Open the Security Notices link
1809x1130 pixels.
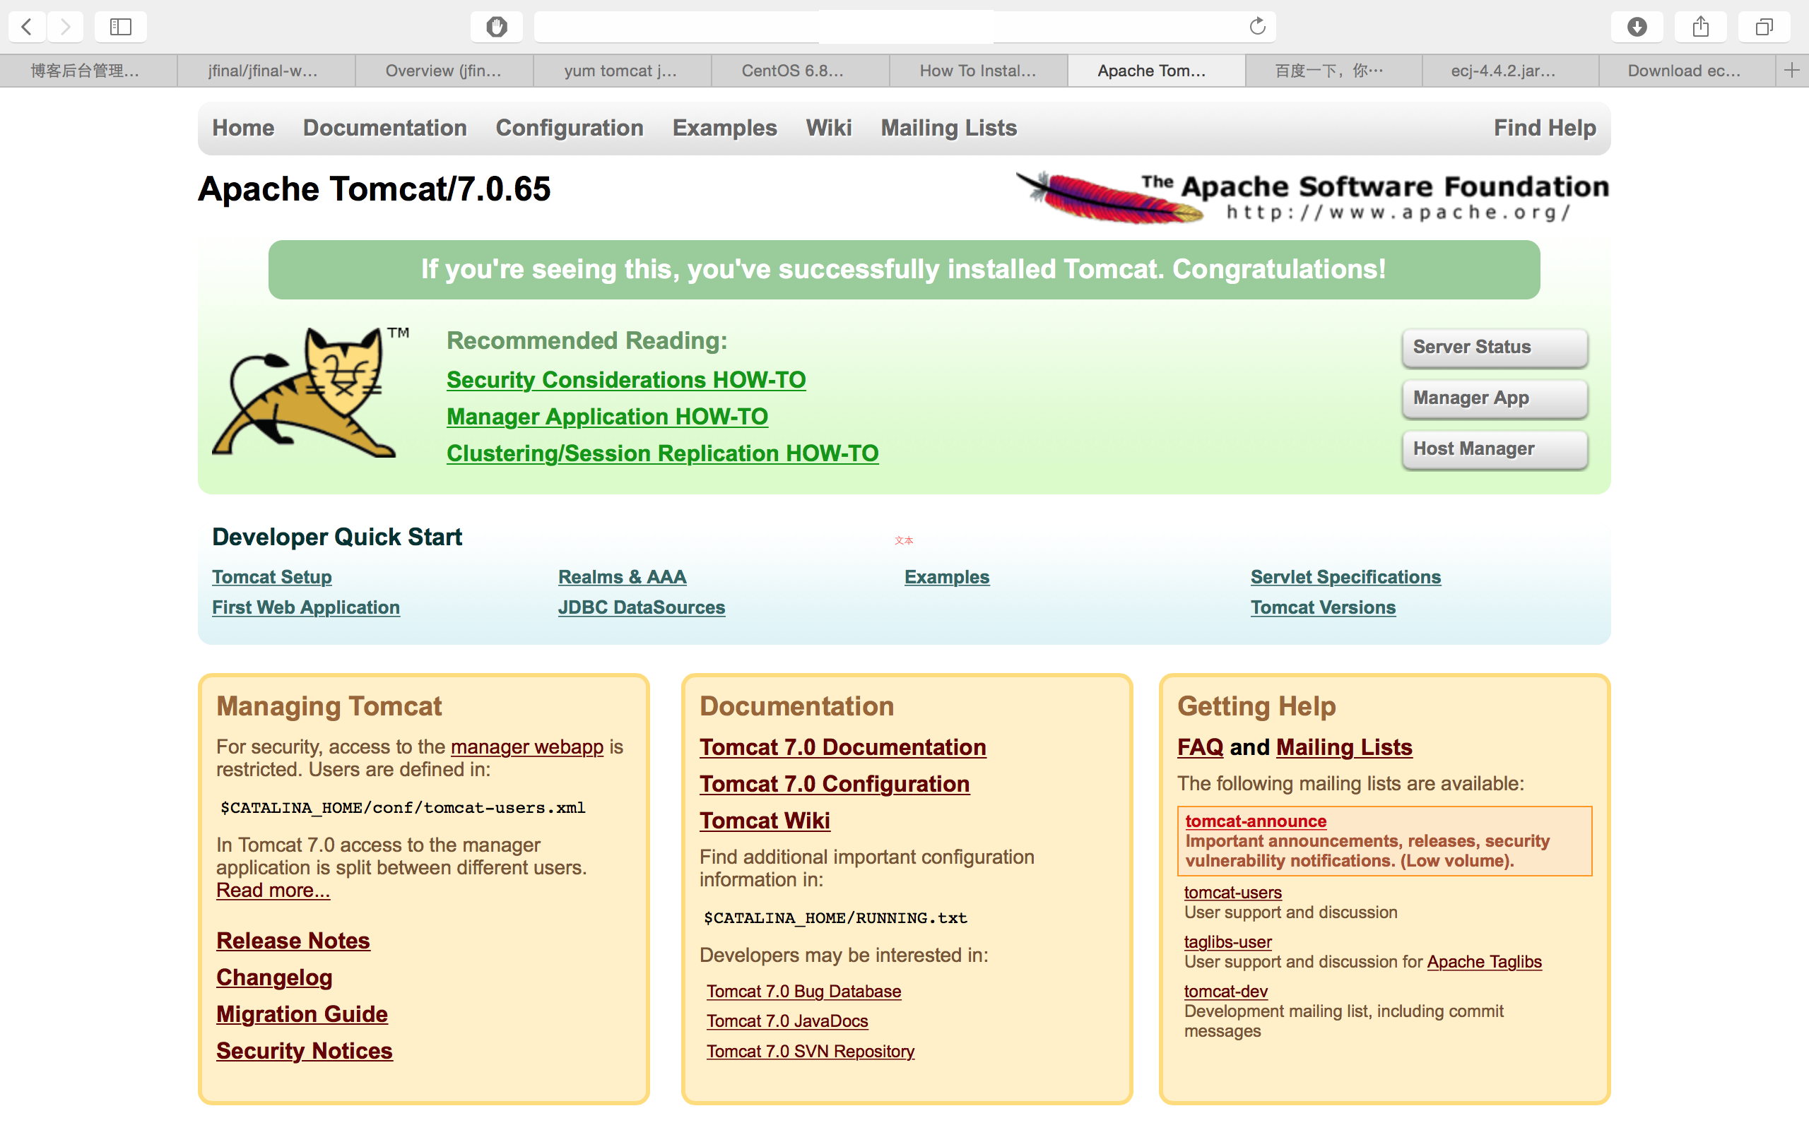point(305,1051)
